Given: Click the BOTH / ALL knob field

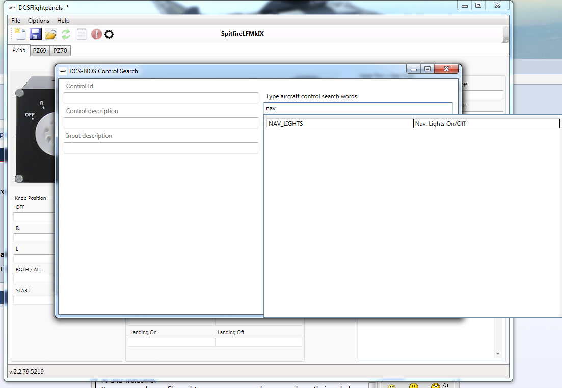Looking at the screenshot, I should [x=34, y=280].
